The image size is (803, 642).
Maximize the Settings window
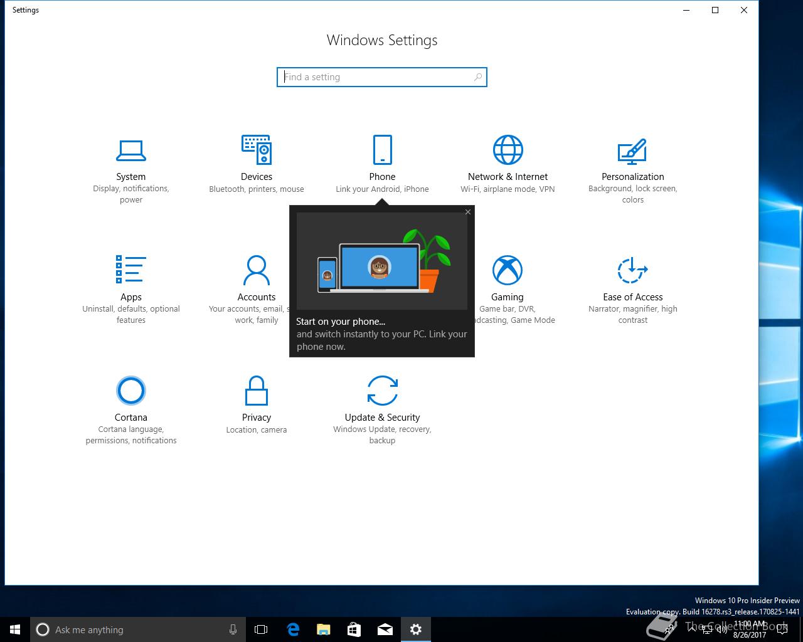click(x=715, y=10)
